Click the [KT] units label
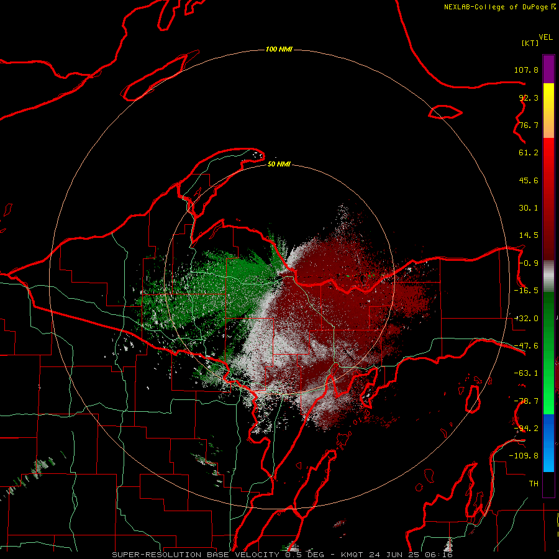 tap(530, 43)
